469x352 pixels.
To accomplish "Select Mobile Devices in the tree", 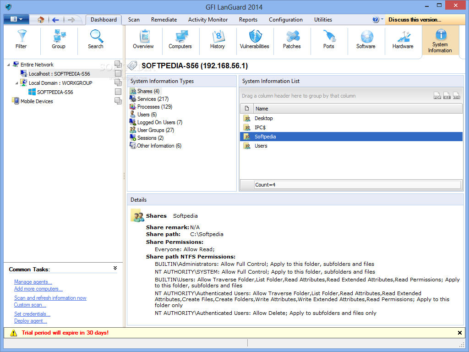I will coord(37,101).
